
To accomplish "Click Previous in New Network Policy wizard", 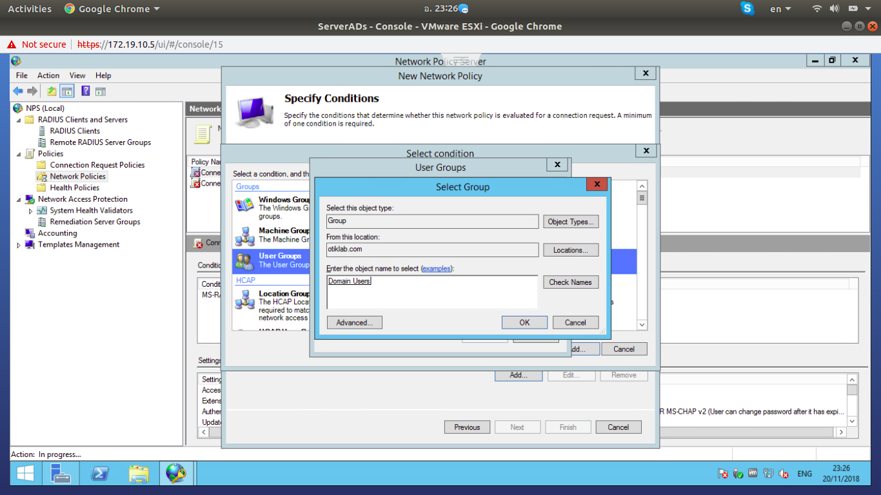I will pyautogui.click(x=467, y=427).
